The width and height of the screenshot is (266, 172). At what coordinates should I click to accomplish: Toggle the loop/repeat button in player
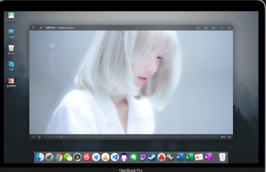pyautogui.click(x=39, y=137)
